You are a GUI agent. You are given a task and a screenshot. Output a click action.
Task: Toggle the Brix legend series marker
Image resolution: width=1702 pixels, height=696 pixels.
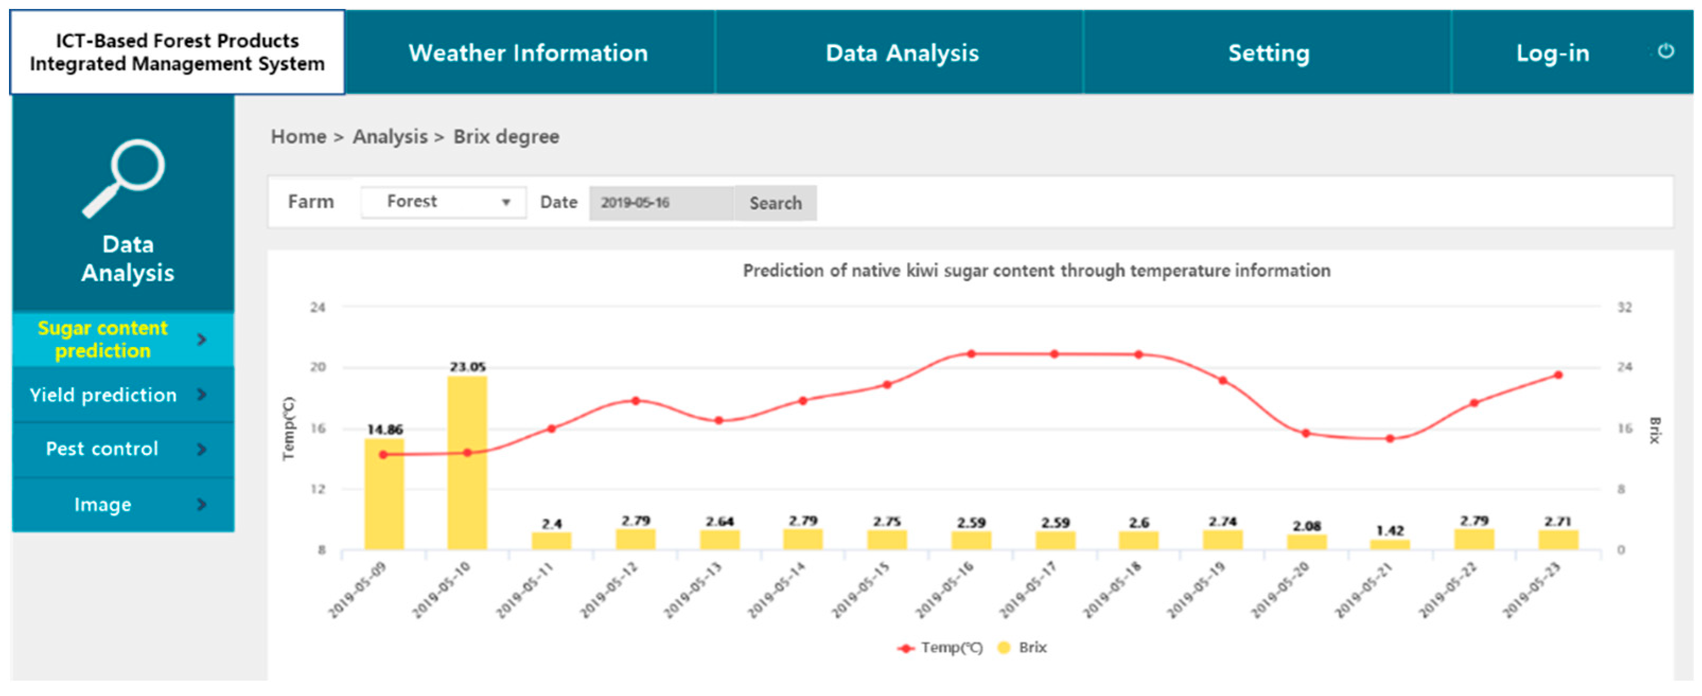1003,648
